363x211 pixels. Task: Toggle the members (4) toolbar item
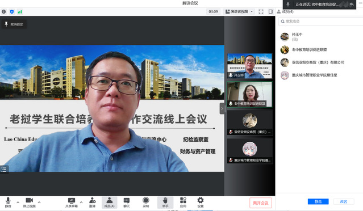(x=109, y=202)
